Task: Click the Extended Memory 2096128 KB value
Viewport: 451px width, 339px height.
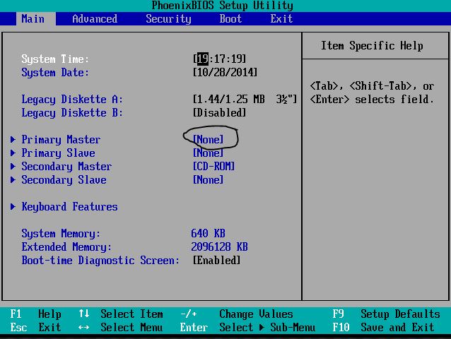Action: (x=219, y=246)
